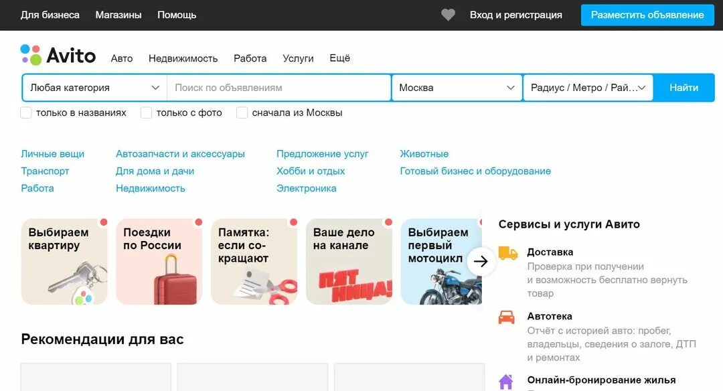
Task: Open 'Для дома и дачи' category
Action: click(x=155, y=171)
